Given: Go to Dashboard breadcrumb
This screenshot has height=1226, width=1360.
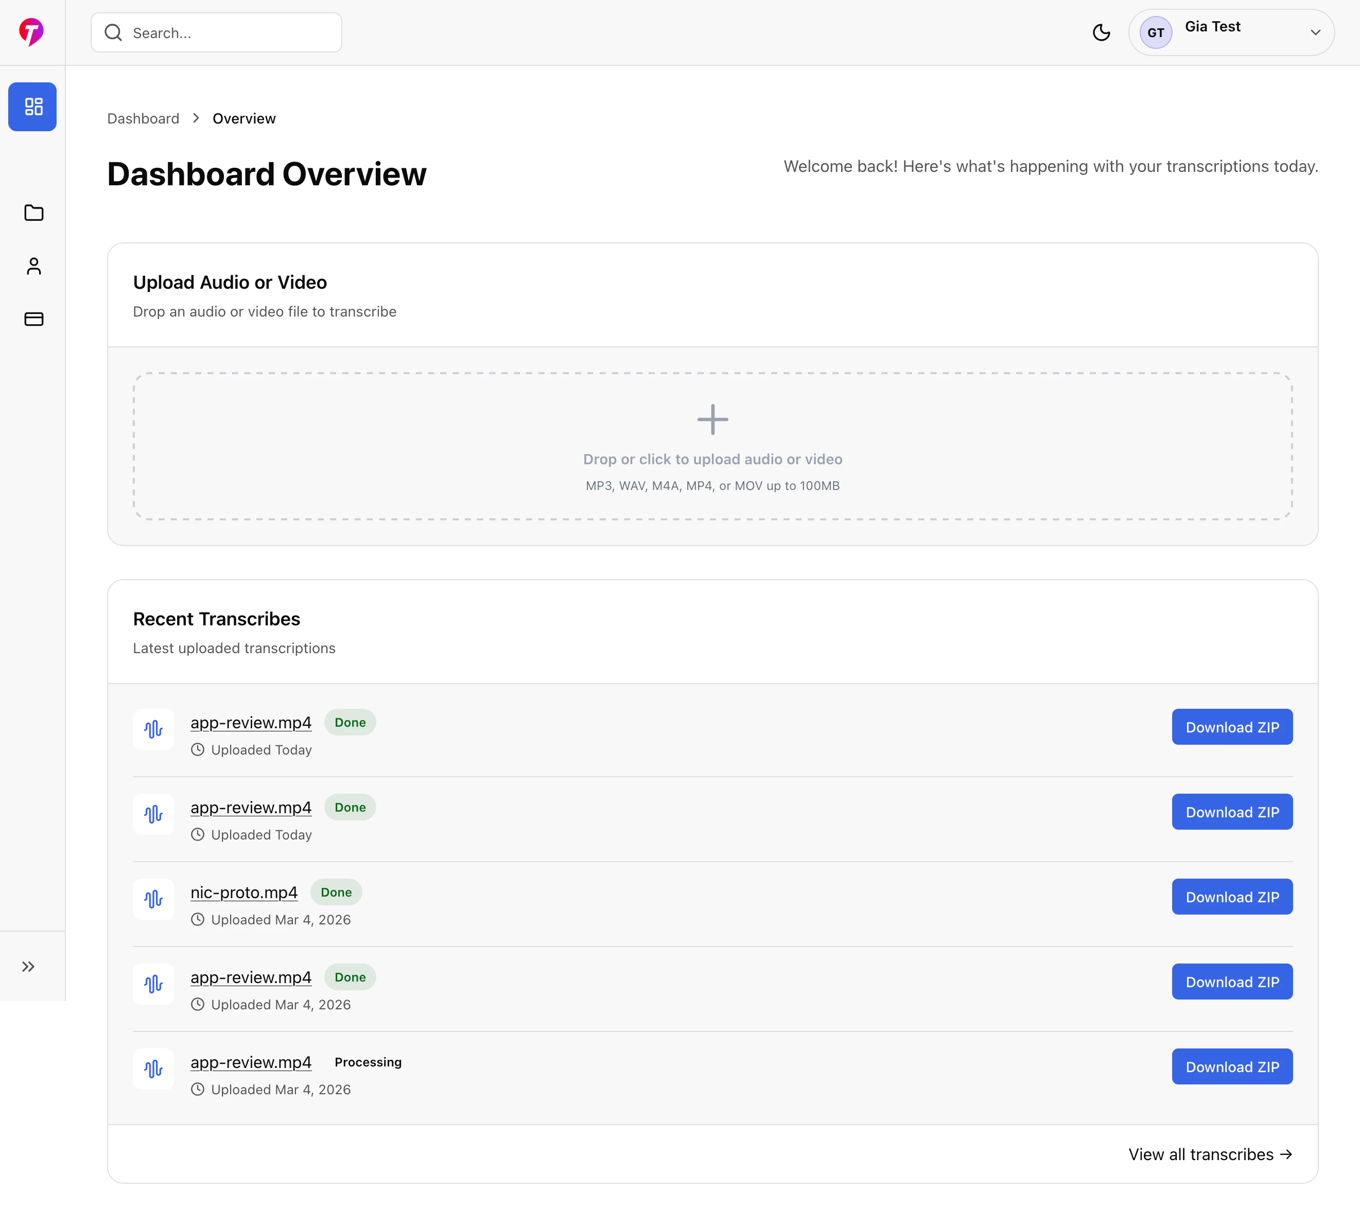Looking at the screenshot, I should pos(143,118).
